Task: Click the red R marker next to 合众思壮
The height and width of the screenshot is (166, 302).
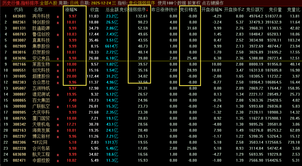Action: pyautogui.click(x=58, y=83)
